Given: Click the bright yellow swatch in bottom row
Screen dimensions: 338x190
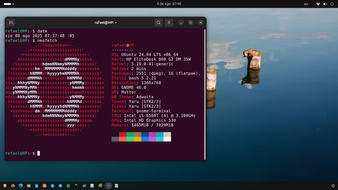Looking at the screenshot, I should [137, 139].
